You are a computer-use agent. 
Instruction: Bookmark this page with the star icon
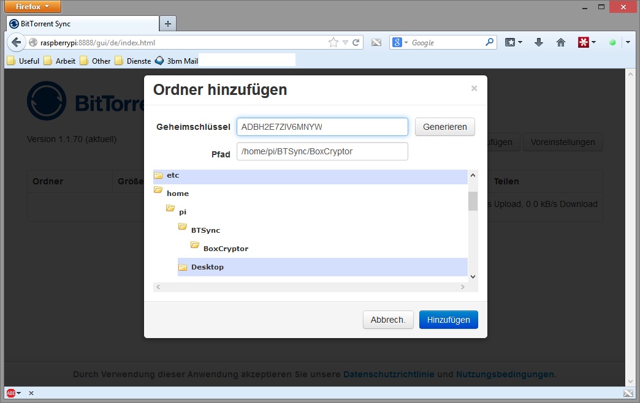tap(333, 42)
